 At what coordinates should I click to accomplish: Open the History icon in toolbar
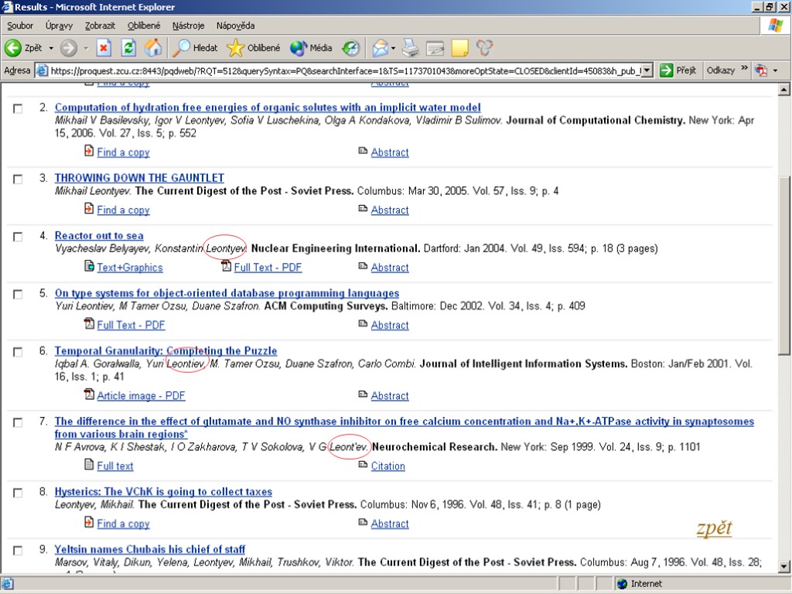click(x=350, y=48)
